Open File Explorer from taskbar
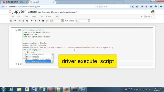The height and width of the screenshot is (92, 164). click(x=19, y=89)
